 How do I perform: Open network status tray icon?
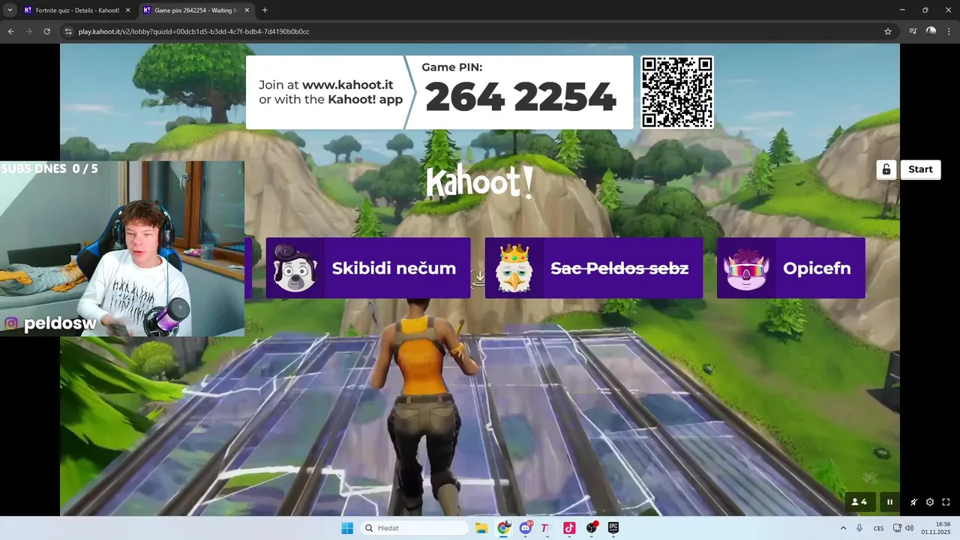pos(898,528)
